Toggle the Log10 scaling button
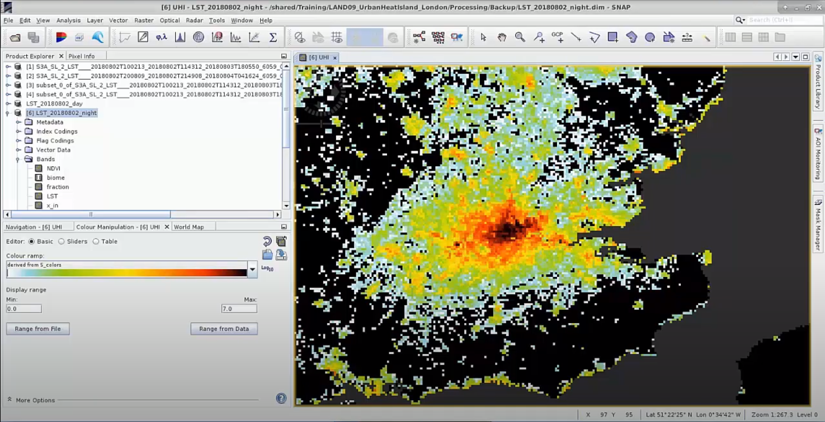This screenshot has height=422, width=825. point(267,268)
